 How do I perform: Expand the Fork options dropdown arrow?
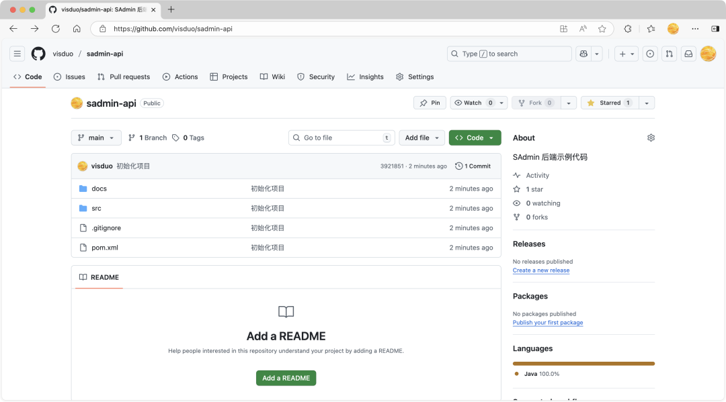569,103
